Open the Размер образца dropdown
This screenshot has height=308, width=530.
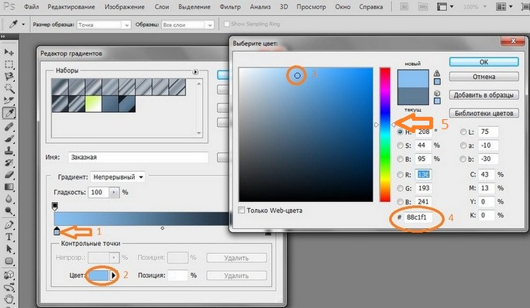click(104, 25)
